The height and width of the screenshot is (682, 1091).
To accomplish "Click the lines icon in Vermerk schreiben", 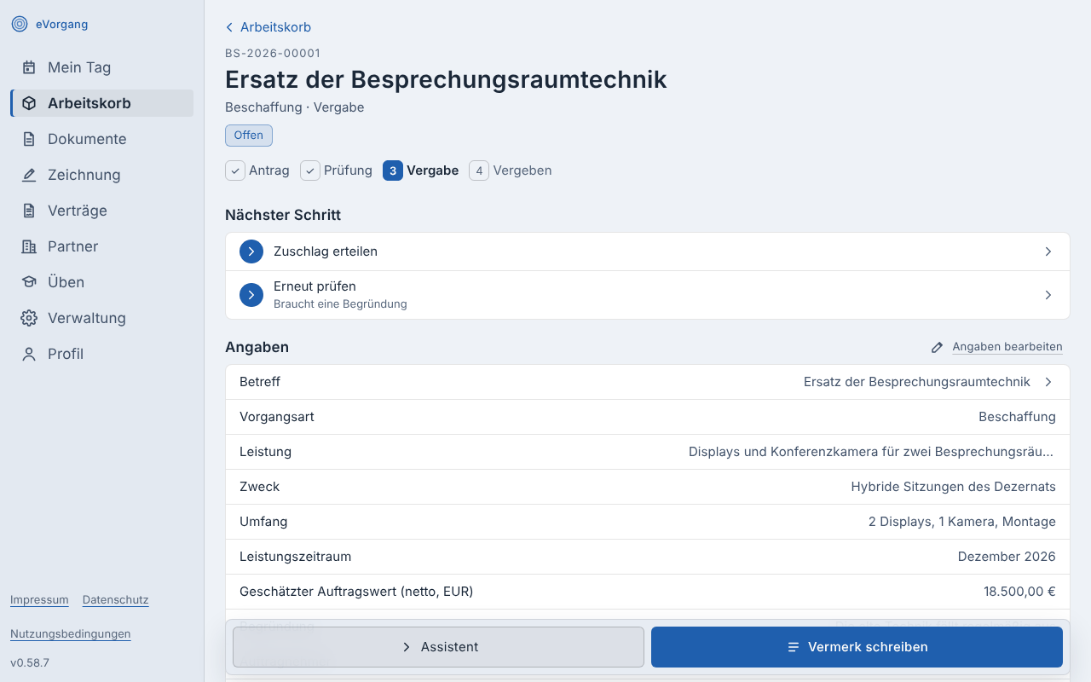I will 794,647.
